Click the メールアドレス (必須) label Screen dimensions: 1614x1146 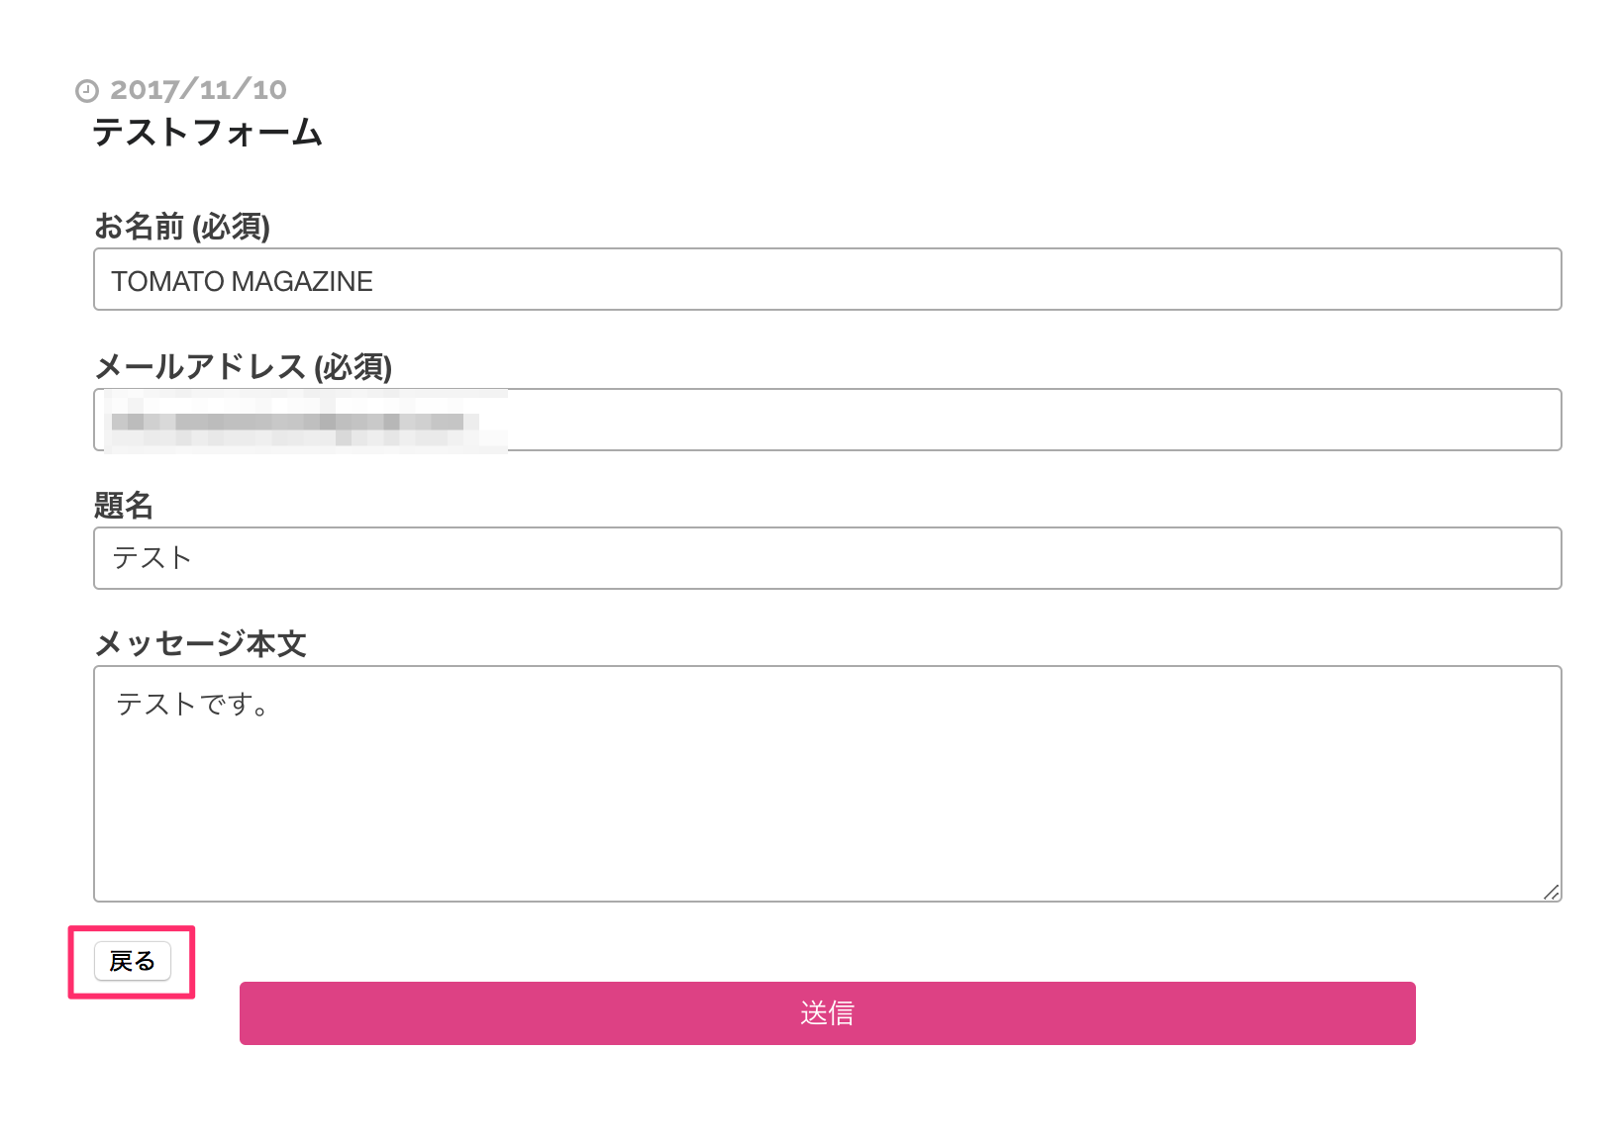244,367
